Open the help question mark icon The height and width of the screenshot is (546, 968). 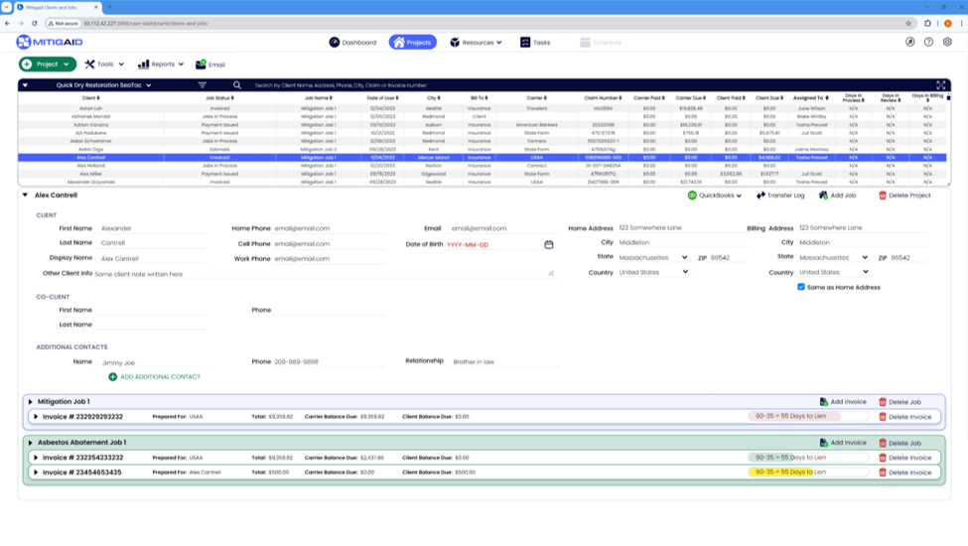tap(928, 43)
